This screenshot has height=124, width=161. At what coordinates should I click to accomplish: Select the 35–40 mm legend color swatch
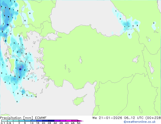point(63,121)
